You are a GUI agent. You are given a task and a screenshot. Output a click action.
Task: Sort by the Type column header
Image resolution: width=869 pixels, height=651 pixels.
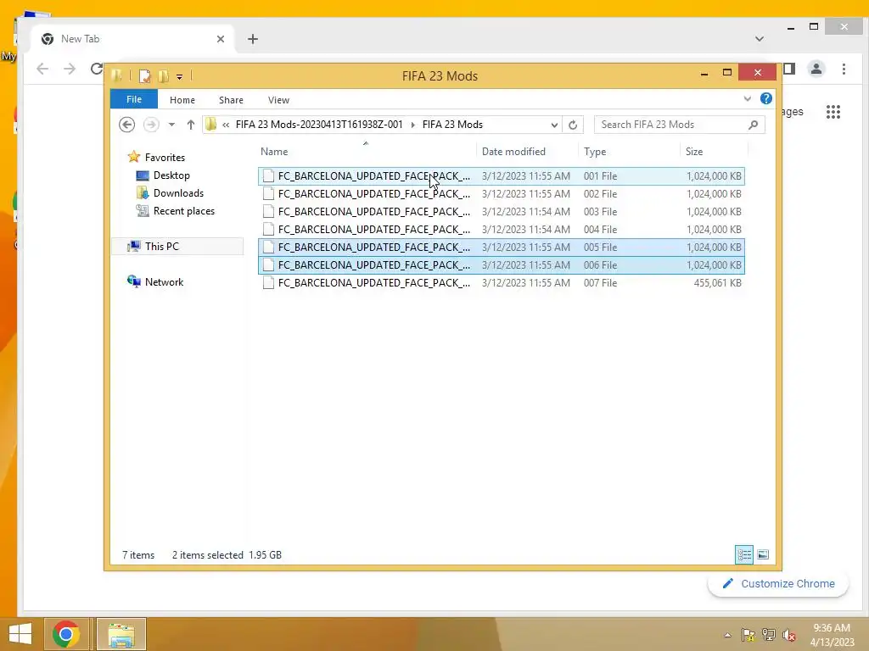629,152
